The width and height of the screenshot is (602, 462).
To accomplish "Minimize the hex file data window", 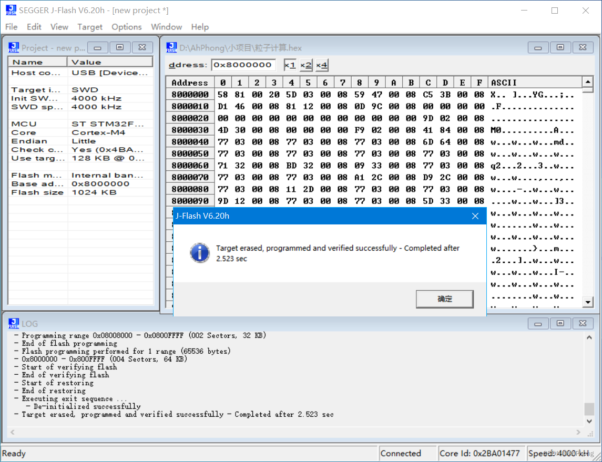I will click(x=538, y=48).
